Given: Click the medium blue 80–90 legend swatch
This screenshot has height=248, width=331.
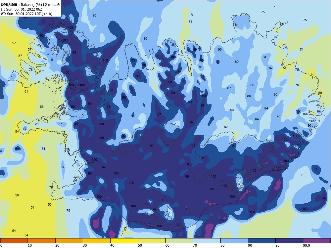Looking at the screenshot, I should click(234, 241).
